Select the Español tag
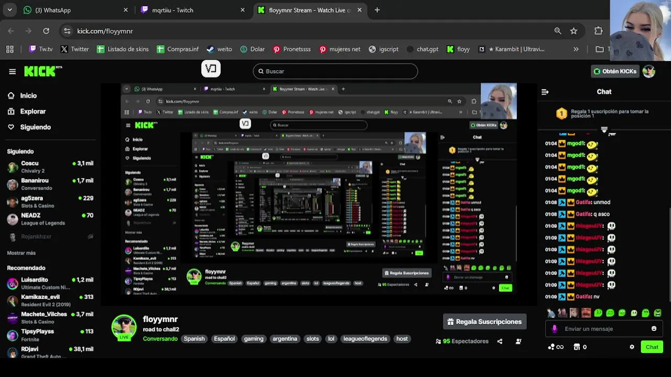The image size is (671, 377). 224,339
